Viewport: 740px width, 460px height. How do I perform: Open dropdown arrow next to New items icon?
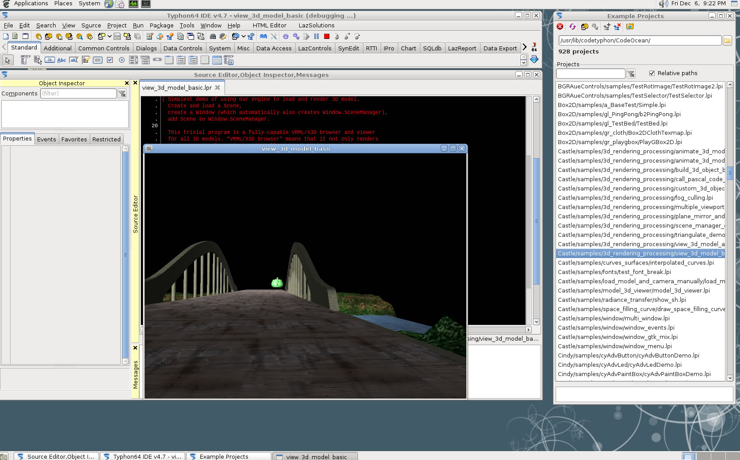click(109, 36)
